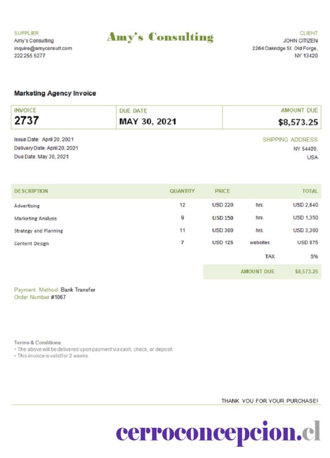This screenshot has height=458, width=330.
Task: Click the Marketing Agency Invoice heading
Action: pyautogui.click(x=55, y=93)
